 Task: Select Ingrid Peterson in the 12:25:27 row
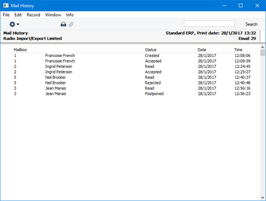pyautogui.click(x=58, y=72)
